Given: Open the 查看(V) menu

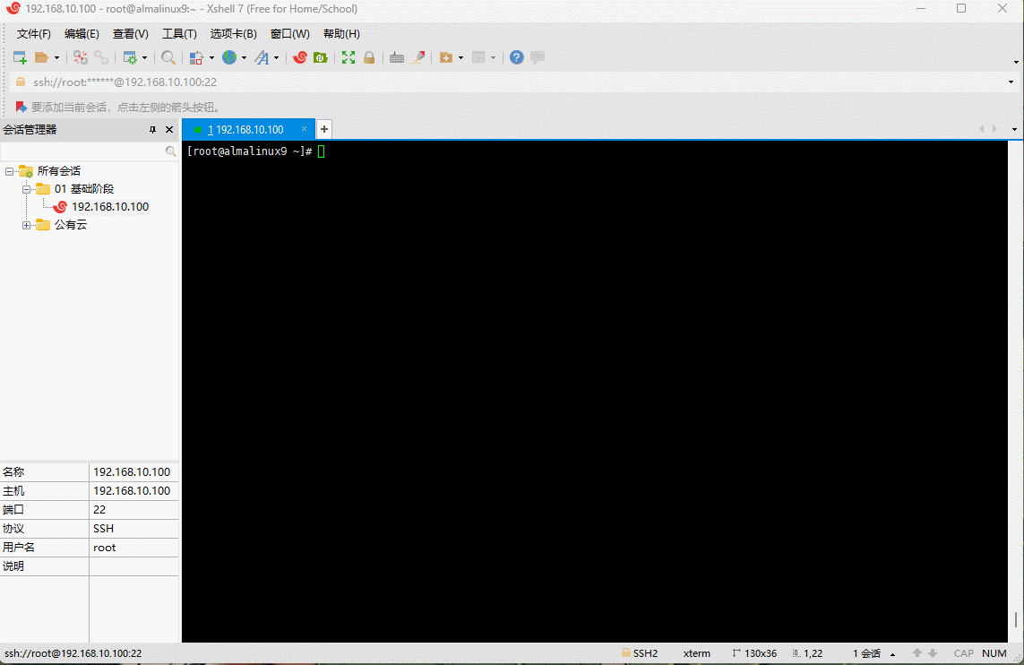Looking at the screenshot, I should 130,34.
